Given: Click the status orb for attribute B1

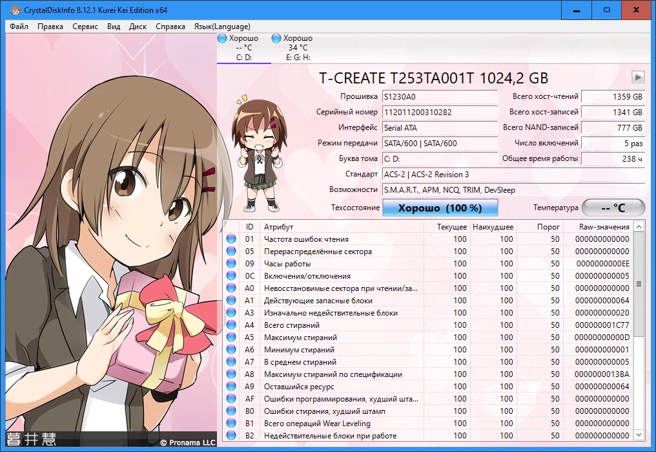Looking at the screenshot, I should pyautogui.click(x=231, y=423).
